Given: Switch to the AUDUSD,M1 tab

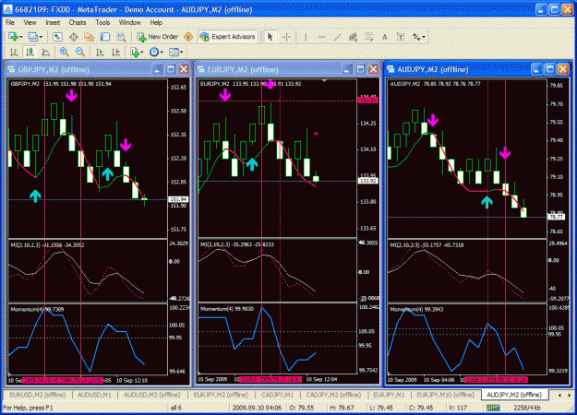Looking at the screenshot, I should 94,395.
